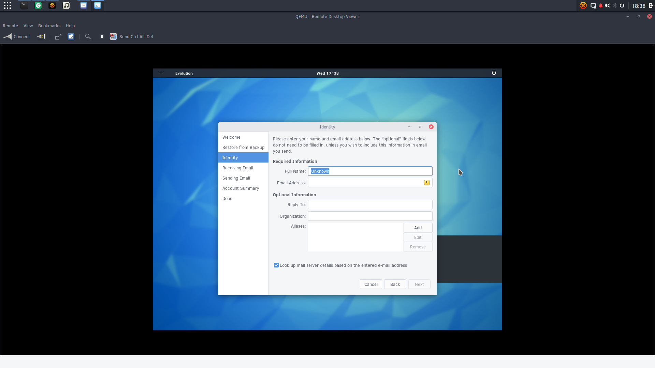
Task: Click the Remove alias button
Action: pyautogui.click(x=418, y=247)
